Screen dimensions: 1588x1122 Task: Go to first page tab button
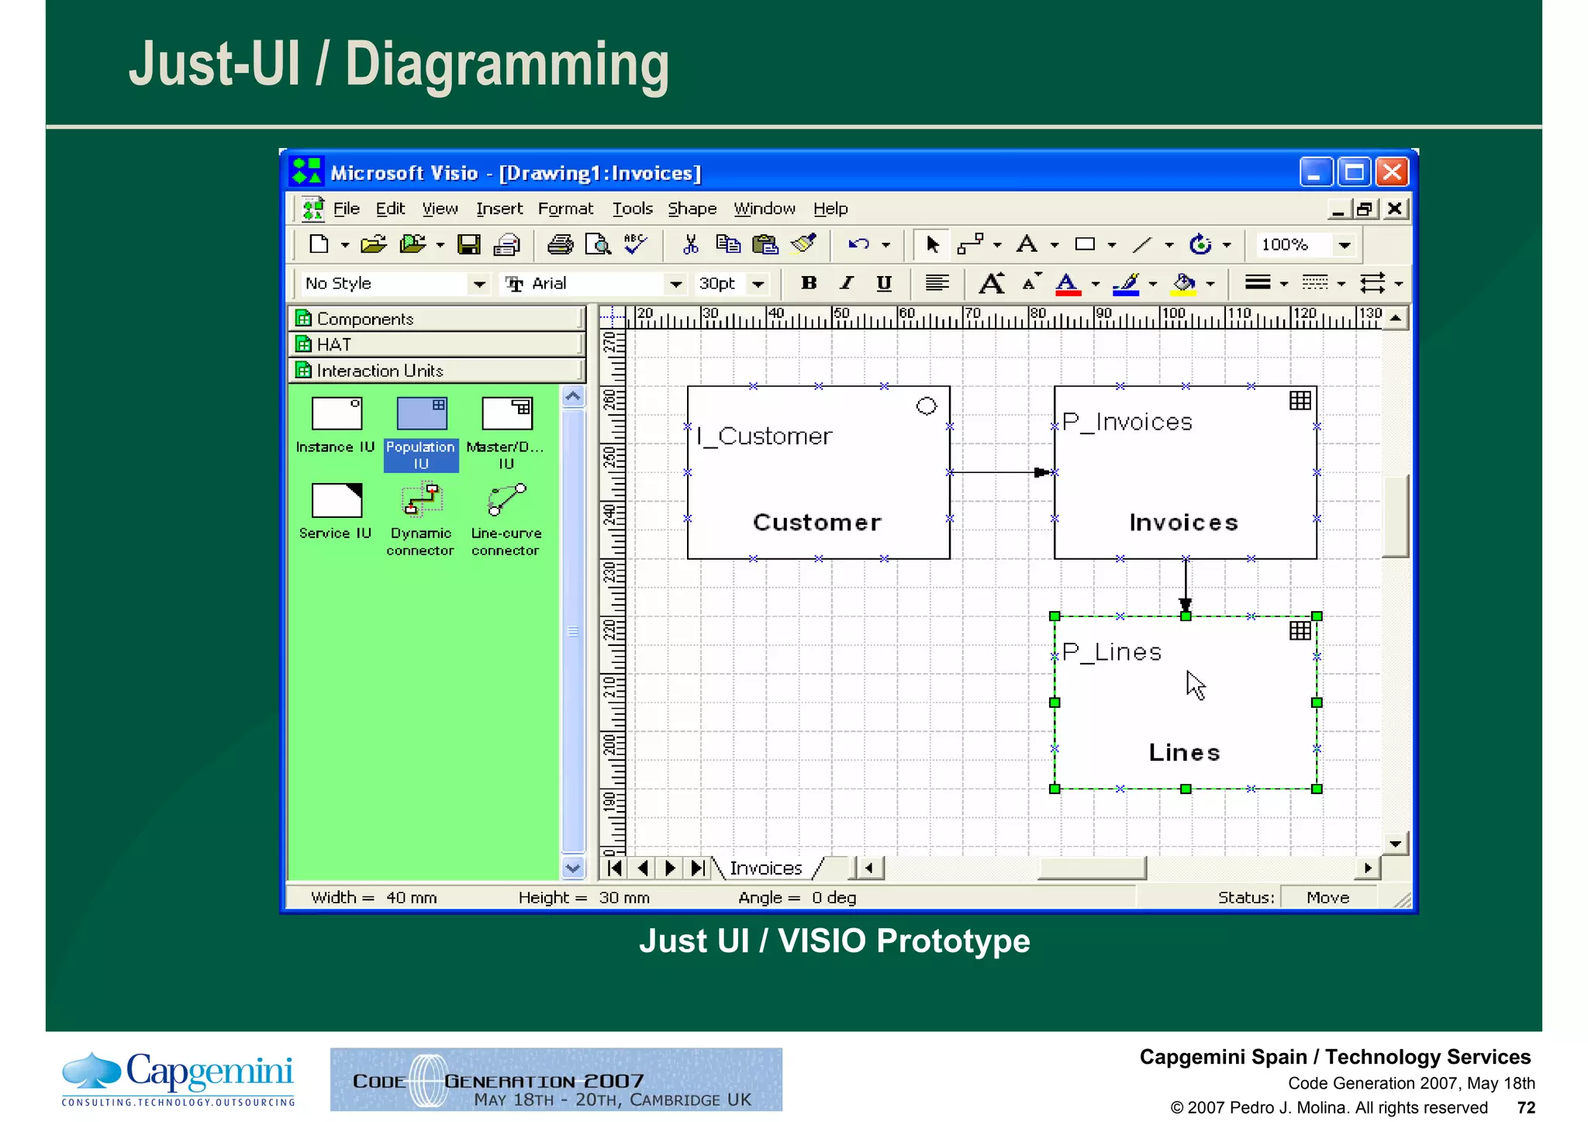click(615, 868)
